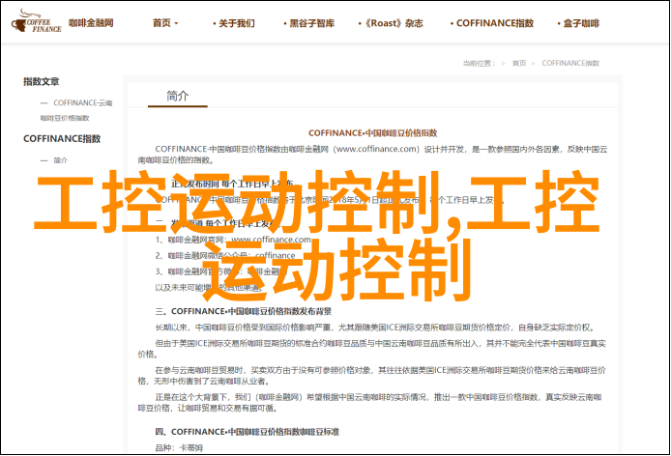Click the paragraph starting 长期以来
671x456 pixels.
[x=375, y=328]
